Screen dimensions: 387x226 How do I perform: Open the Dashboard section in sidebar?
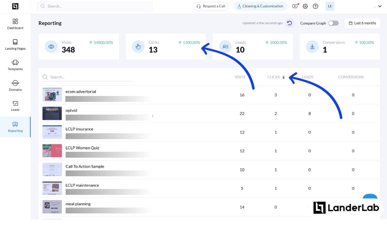click(15, 24)
